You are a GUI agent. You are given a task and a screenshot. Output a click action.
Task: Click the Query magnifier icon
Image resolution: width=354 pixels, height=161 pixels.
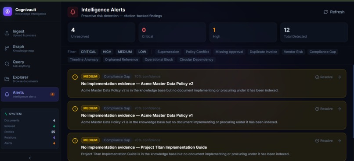click(7, 63)
